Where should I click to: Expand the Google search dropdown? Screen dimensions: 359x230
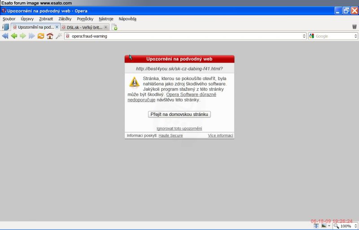(355, 36)
